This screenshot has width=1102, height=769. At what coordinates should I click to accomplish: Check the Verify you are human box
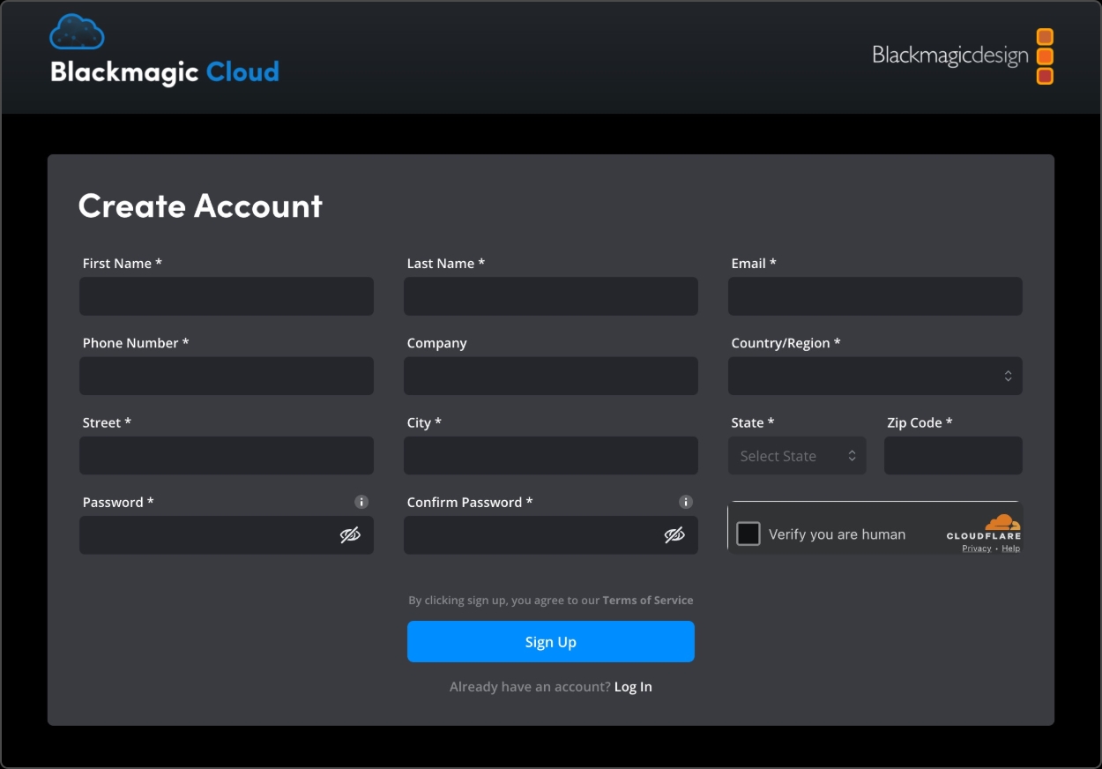pos(748,534)
